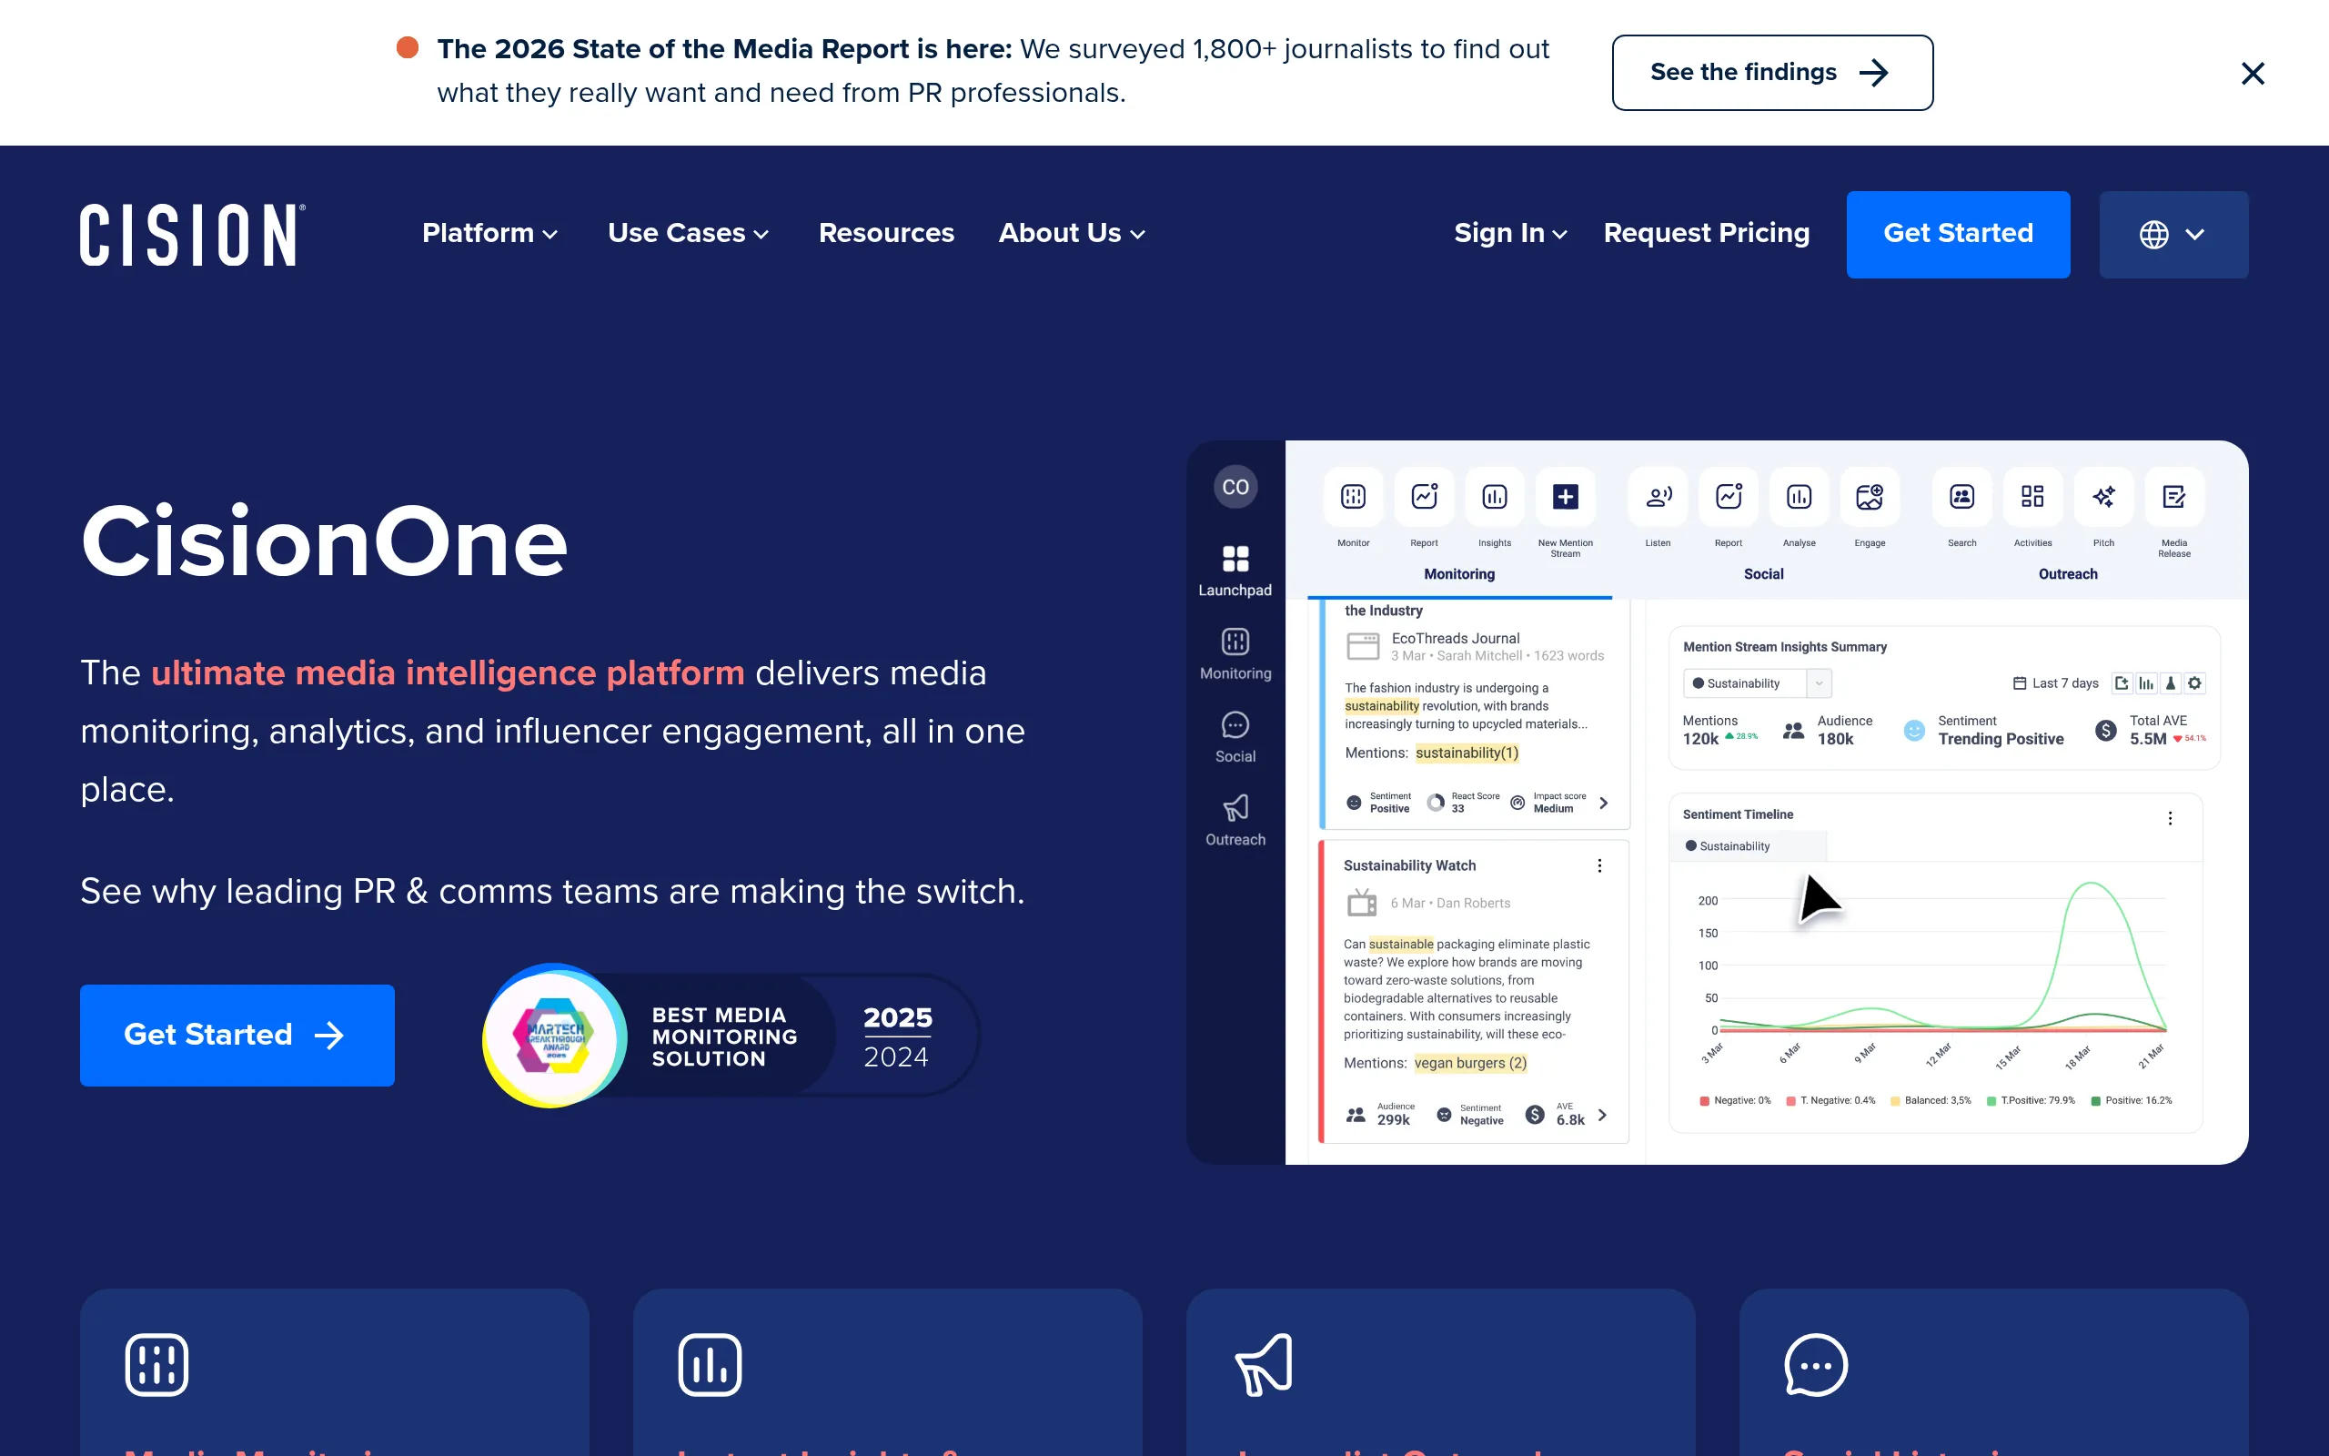The width and height of the screenshot is (2329, 1456).
Task: Close the Media Report announcement banner
Action: pos(2252,73)
